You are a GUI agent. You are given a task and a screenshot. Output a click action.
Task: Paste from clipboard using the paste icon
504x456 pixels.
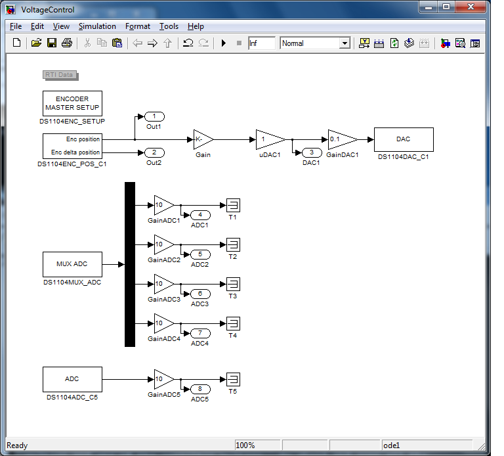click(117, 43)
